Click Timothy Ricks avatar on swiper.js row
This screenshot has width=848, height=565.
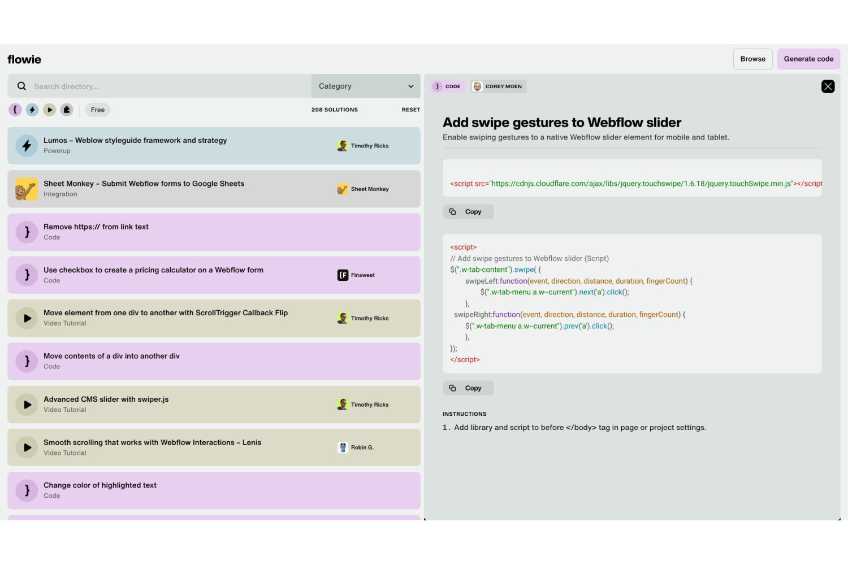tap(343, 405)
